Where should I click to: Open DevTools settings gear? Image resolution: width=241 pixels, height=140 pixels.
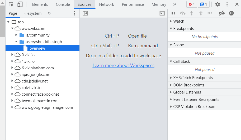click(218, 4)
